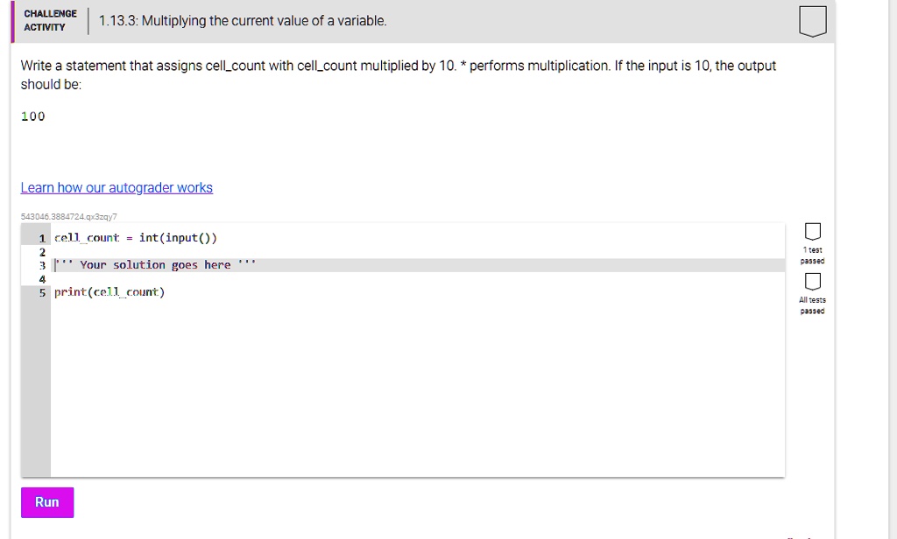Screen dimensions: 897x539
Task: Click the 'All tests passed' label text
Action: pos(812,305)
